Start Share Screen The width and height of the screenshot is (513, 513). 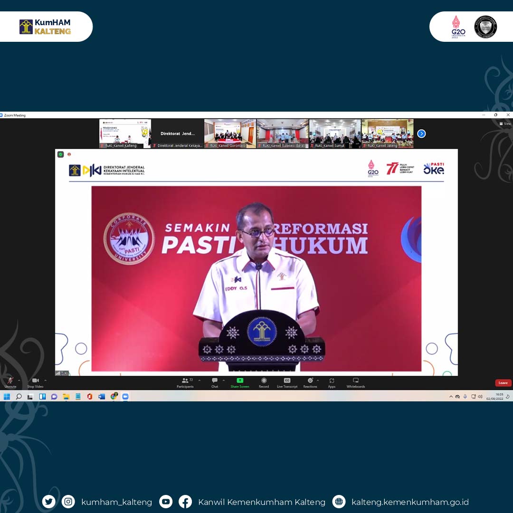240,382
